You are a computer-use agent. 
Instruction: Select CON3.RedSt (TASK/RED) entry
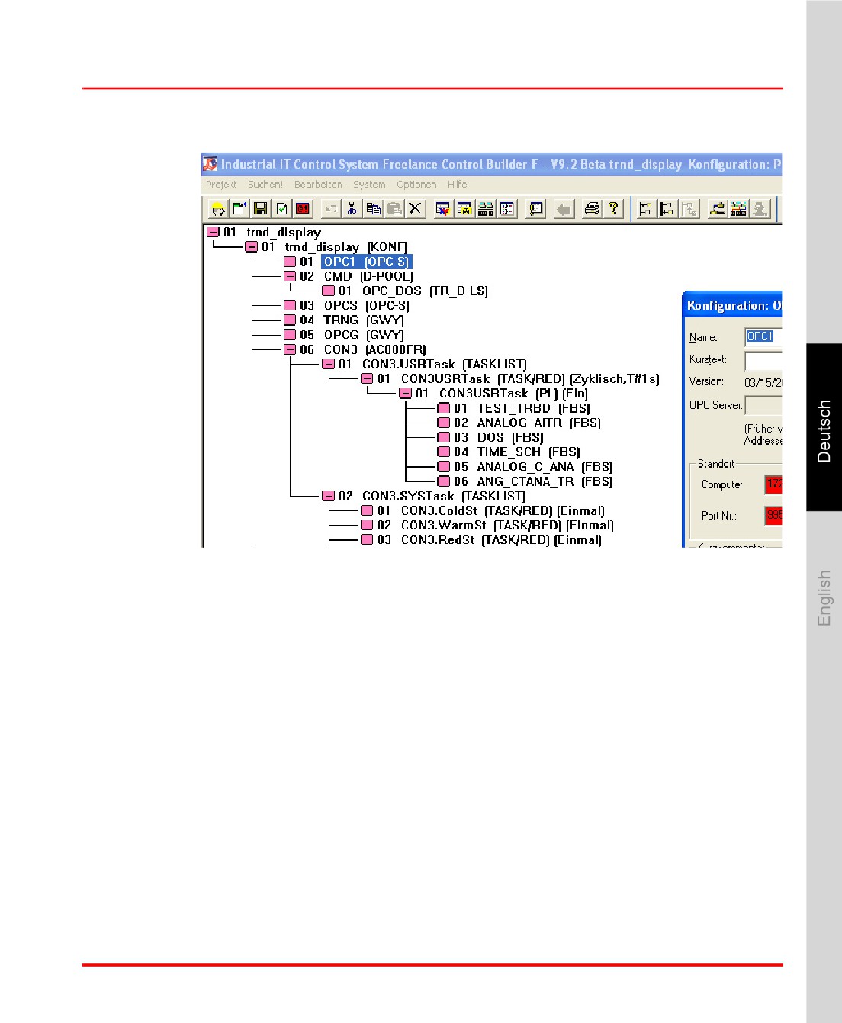coord(501,539)
